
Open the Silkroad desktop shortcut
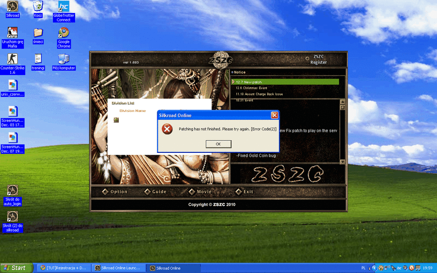(x=13, y=9)
